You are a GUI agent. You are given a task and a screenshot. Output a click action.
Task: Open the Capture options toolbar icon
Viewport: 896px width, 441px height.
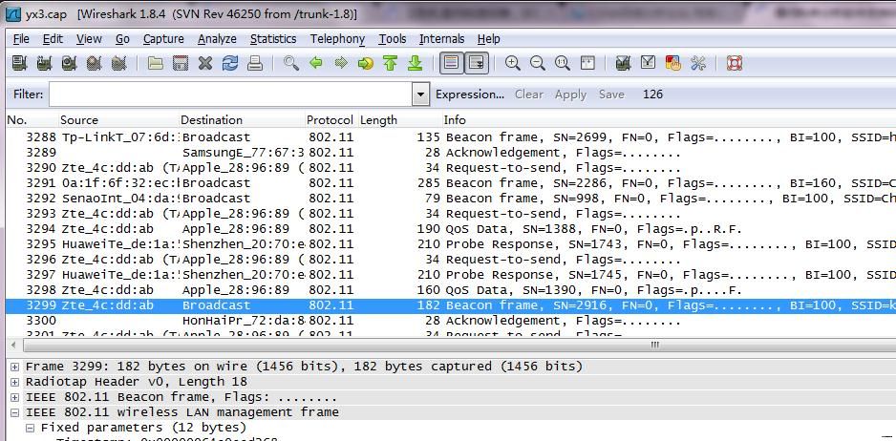point(44,63)
